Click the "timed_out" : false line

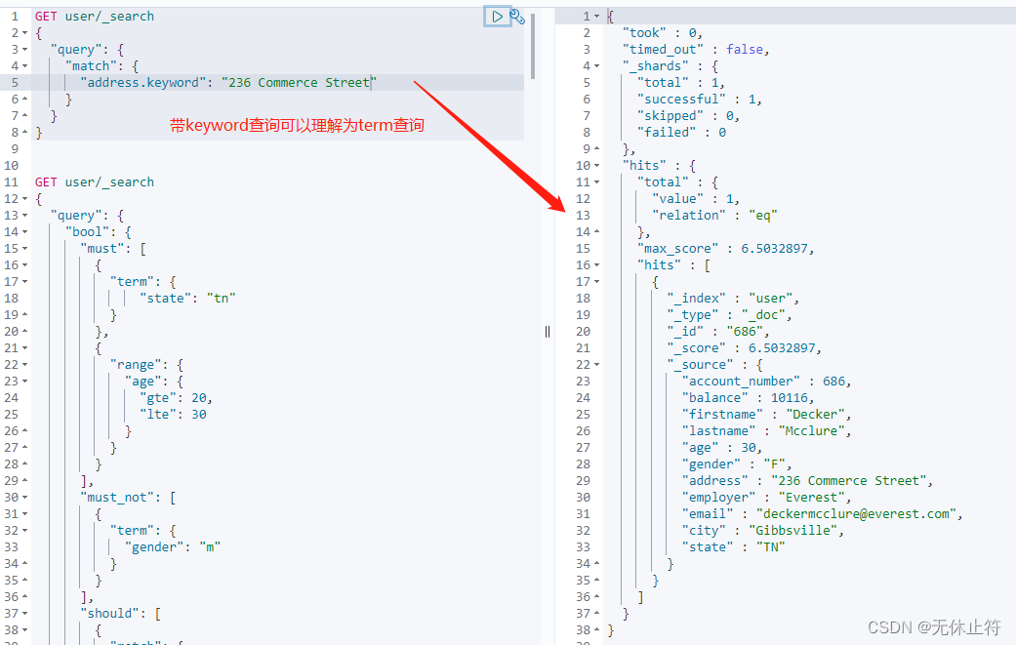(695, 49)
